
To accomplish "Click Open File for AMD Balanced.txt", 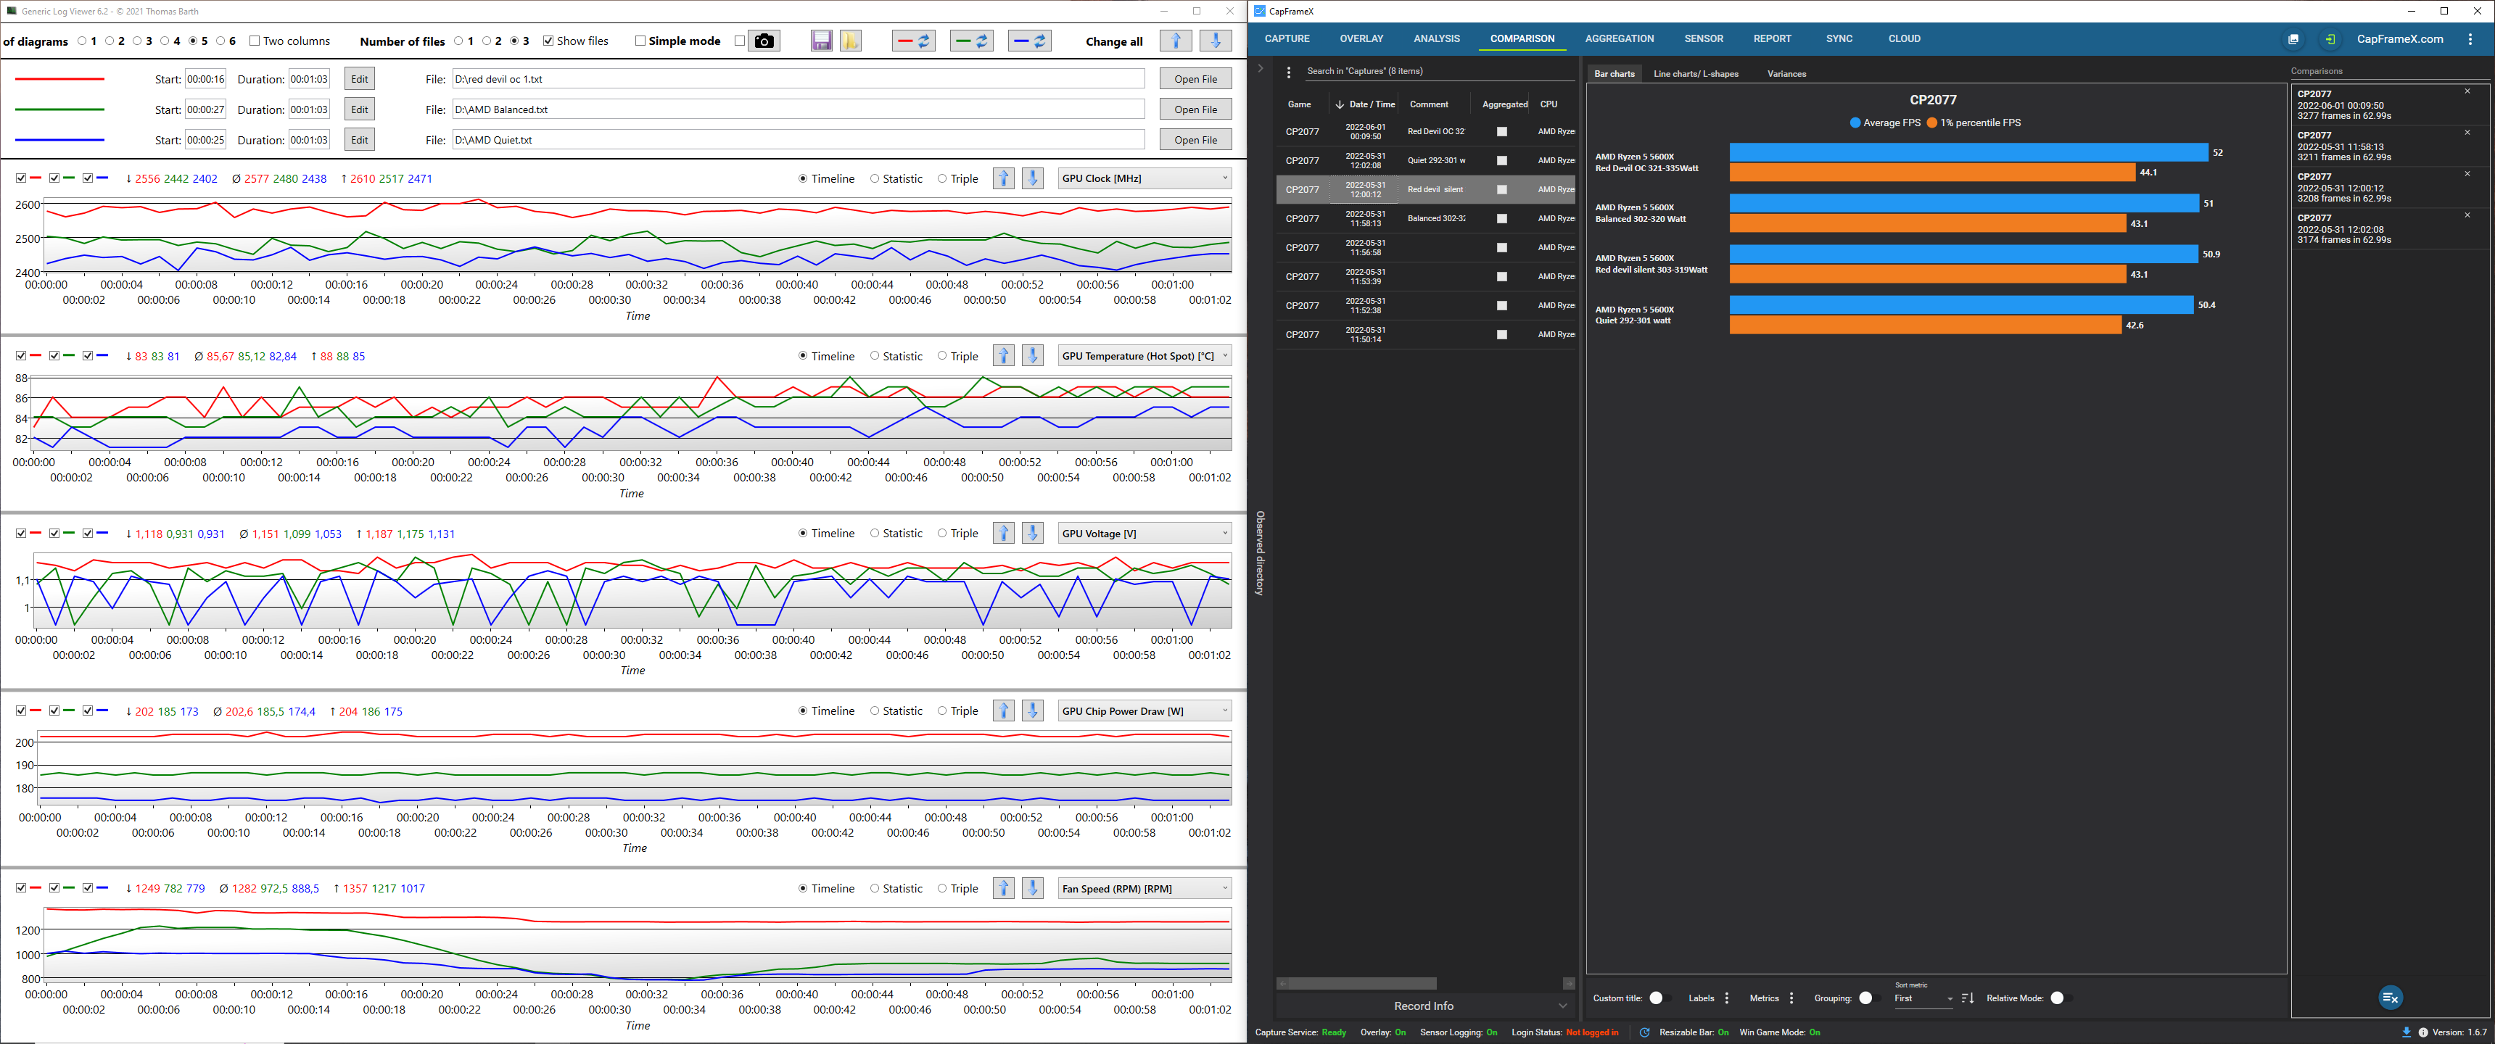I will [x=1195, y=109].
